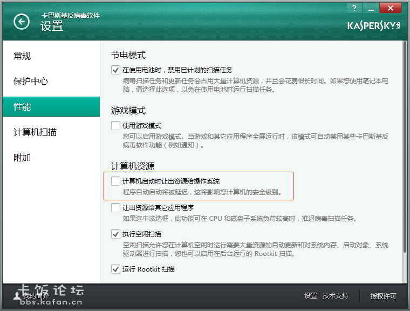Open the 授权许可 link

click(x=384, y=296)
